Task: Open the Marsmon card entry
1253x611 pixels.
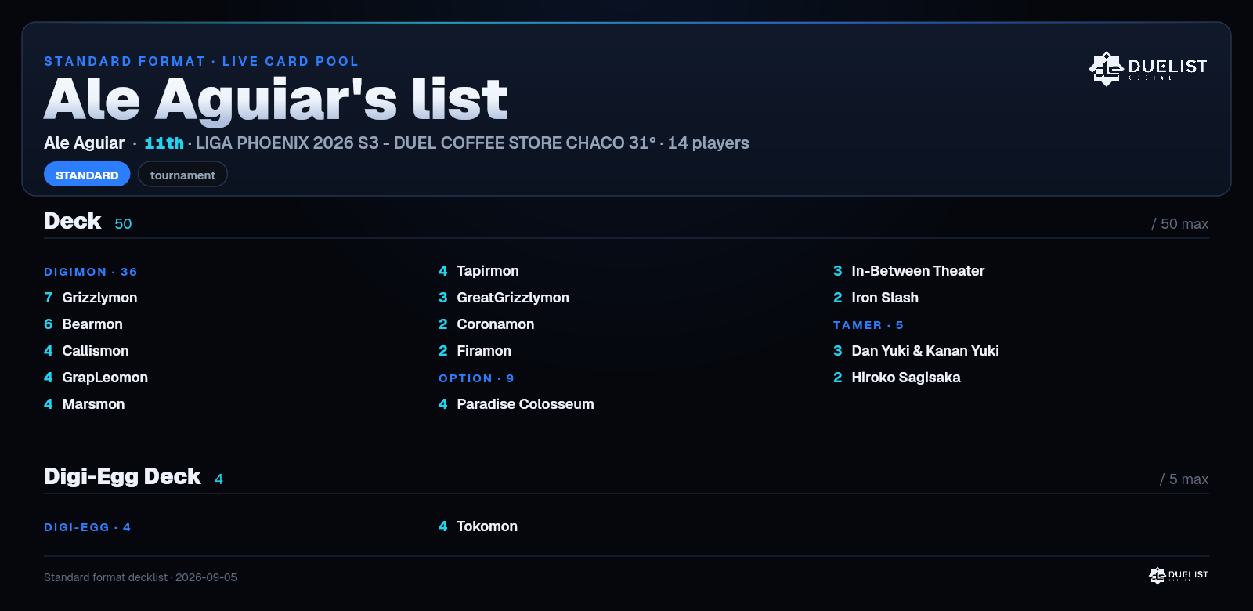Action: click(85, 404)
